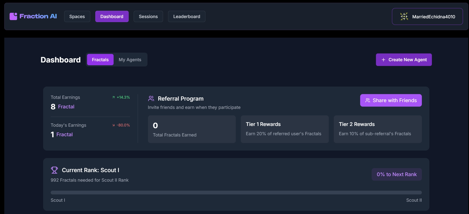The width and height of the screenshot is (469, 214).
Task: Click the Fraction AI brand name
Action: click(38, 16)
